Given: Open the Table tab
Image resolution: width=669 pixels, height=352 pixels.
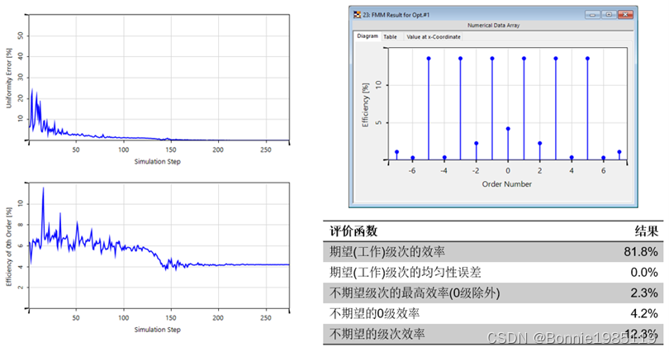Looking at the screenshot, I should click(390, 36).
